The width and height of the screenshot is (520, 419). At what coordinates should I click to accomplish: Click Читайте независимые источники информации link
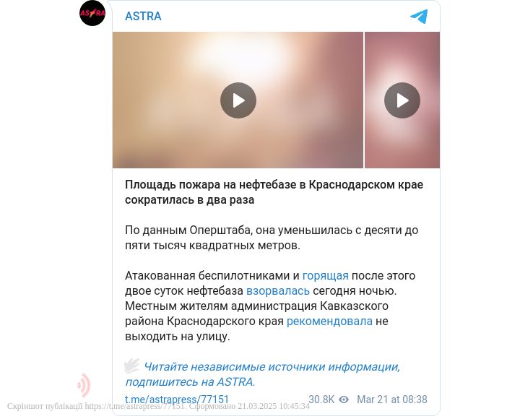pos(272,366)
